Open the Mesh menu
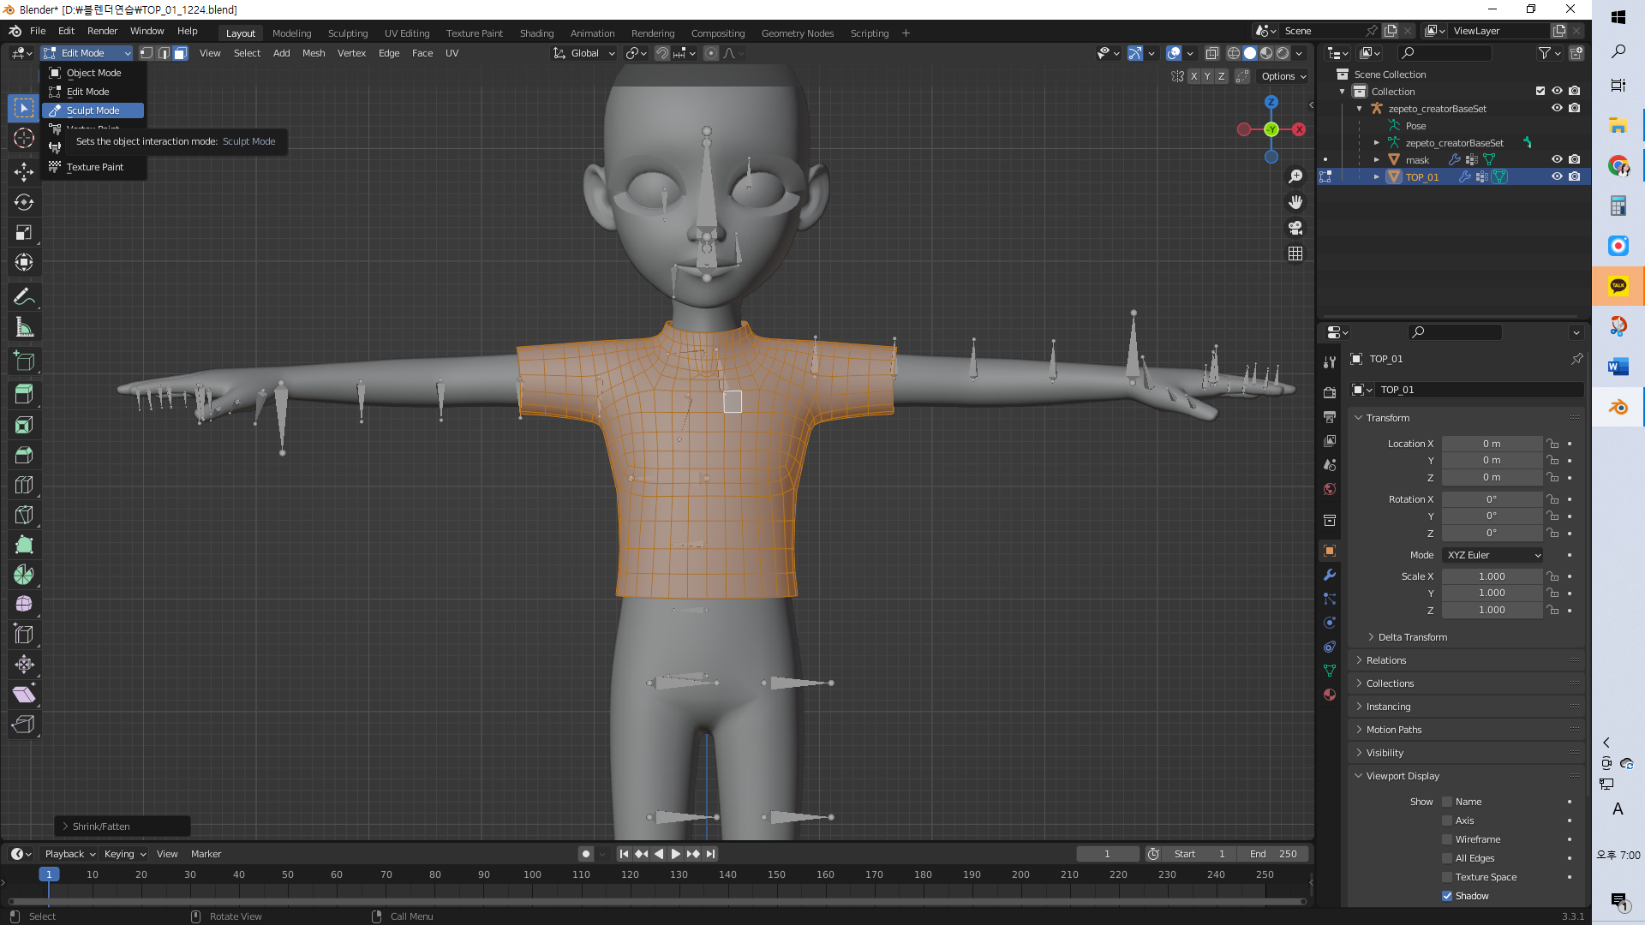This screenshot has height=925, width=1645. pyautogui.click(x=314, y=53)
